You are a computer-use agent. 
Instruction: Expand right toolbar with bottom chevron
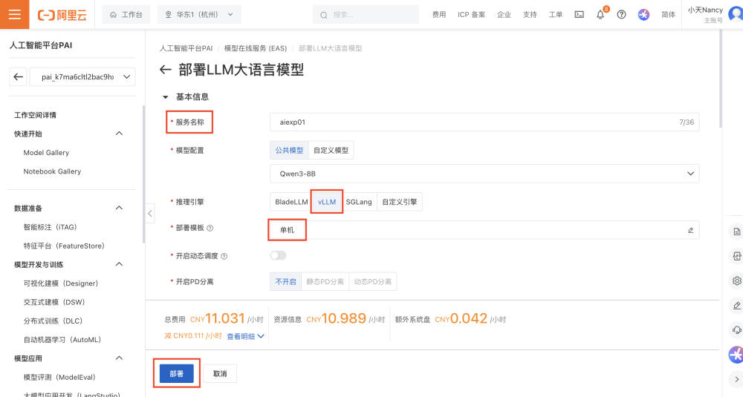click(736, 378)
